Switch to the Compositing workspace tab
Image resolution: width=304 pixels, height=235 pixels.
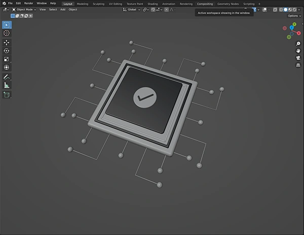[205, 4]
